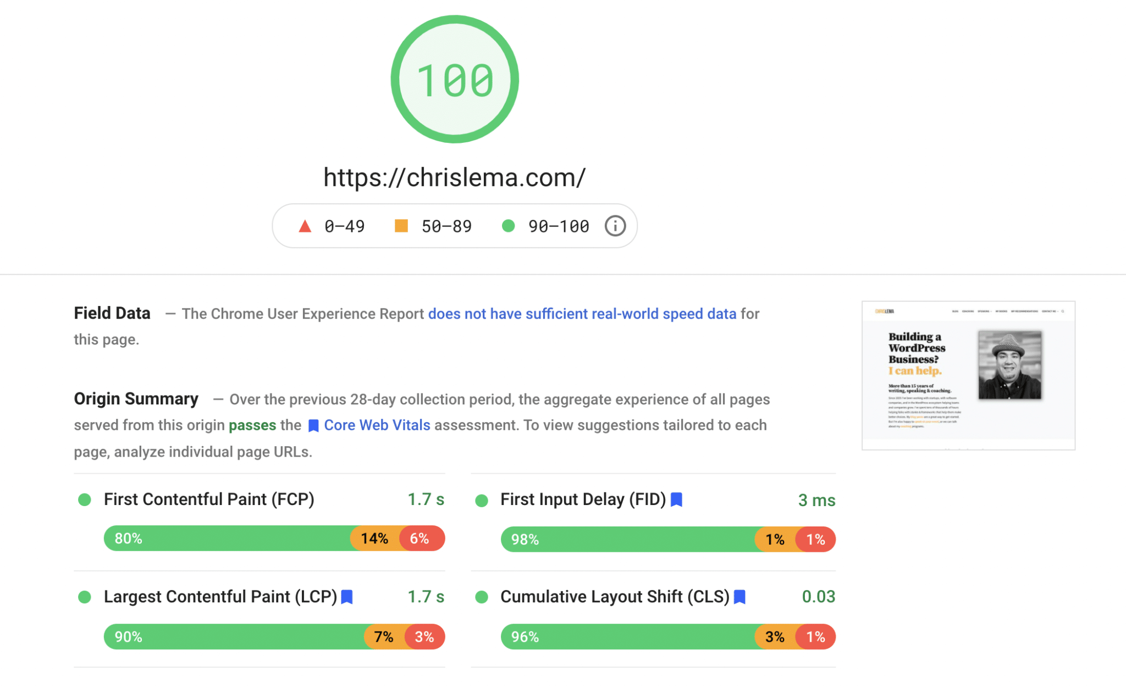Click the red triangle 0–49 legend icon
Viewport: 1126px width, 688px height.
click(x=305, y=226)
